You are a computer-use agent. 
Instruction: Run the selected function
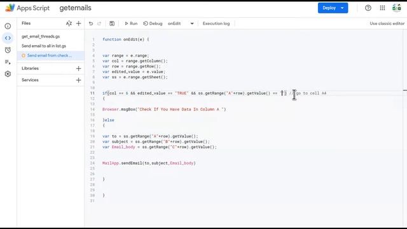coord(131,24)
